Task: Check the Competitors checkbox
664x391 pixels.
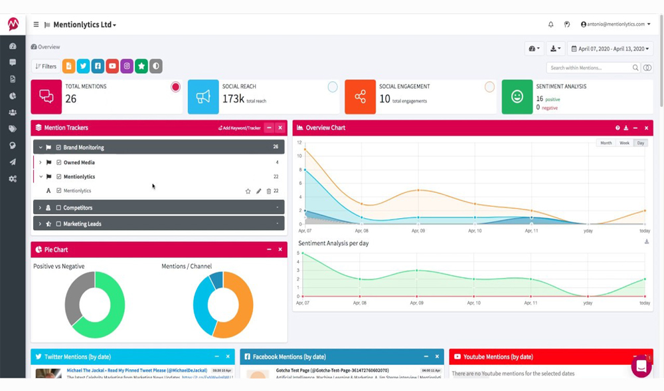Action: 59,207
